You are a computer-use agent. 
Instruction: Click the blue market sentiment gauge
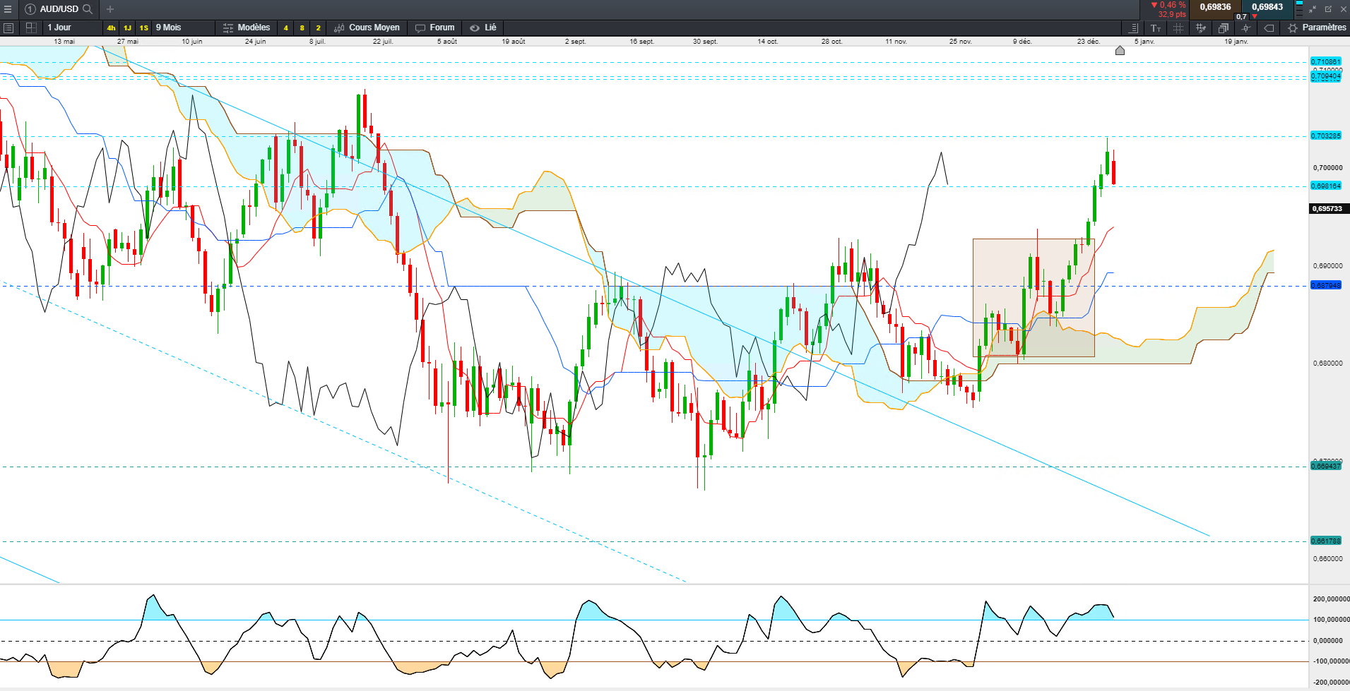(x=1299, y=9)
